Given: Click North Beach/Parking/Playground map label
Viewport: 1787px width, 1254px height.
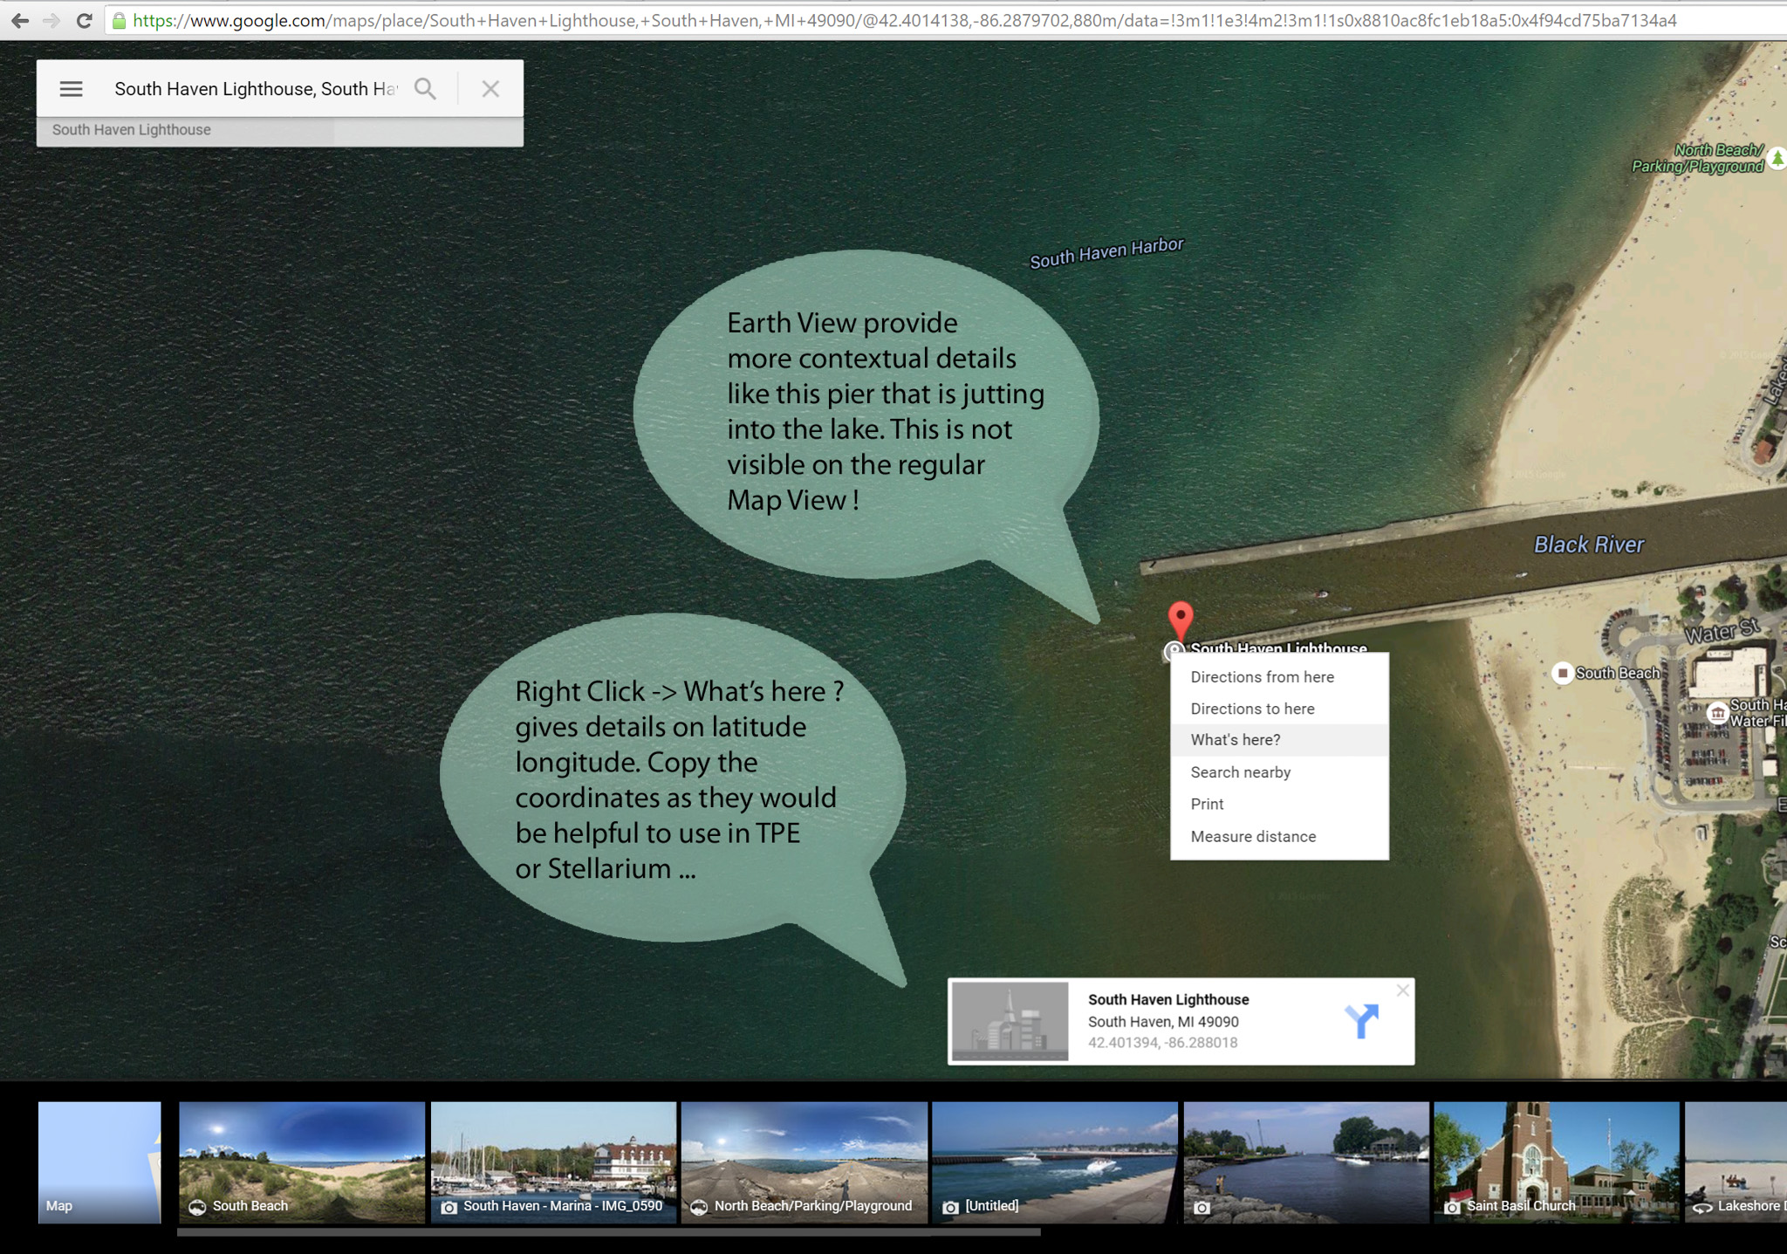Looking at the screenshot, I should [x=1698, y=159].
